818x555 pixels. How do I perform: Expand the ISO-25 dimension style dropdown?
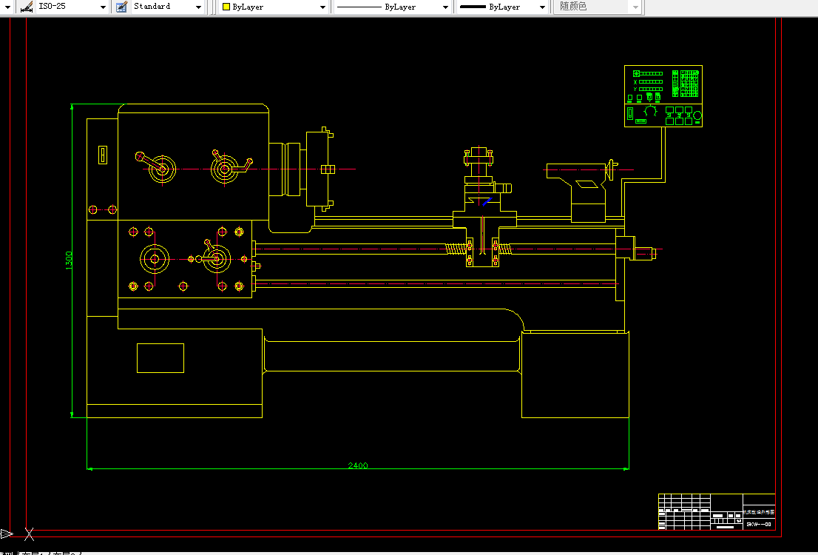(x=72, y=7)
